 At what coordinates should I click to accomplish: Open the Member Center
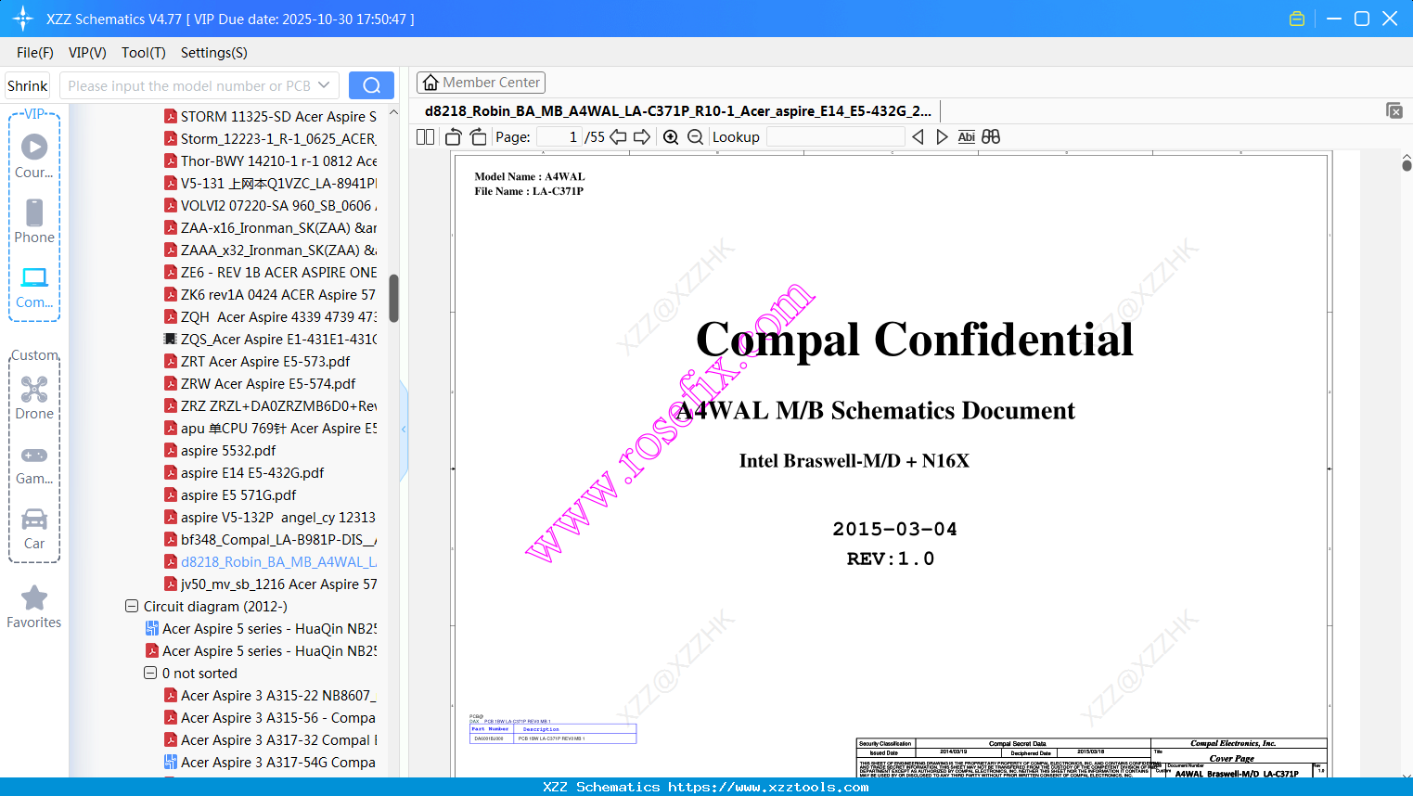pos(481,83)
